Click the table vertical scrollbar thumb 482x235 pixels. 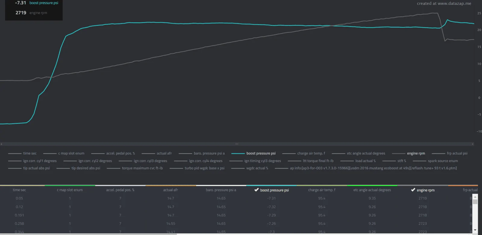click(x=475, y=202)
